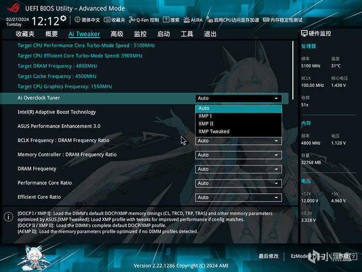Click the 31°C temperature reading
This screenshot has height=272, width=362.
tap(336, 66)
